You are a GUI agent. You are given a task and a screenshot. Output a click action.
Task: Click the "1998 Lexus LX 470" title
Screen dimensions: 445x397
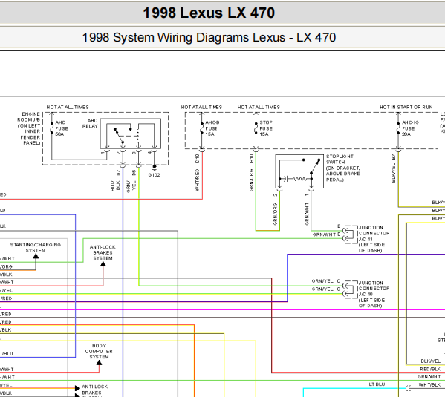pyautogui.click(x=209, y=13)
